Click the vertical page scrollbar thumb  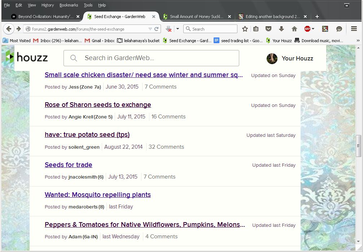(358, 146)
